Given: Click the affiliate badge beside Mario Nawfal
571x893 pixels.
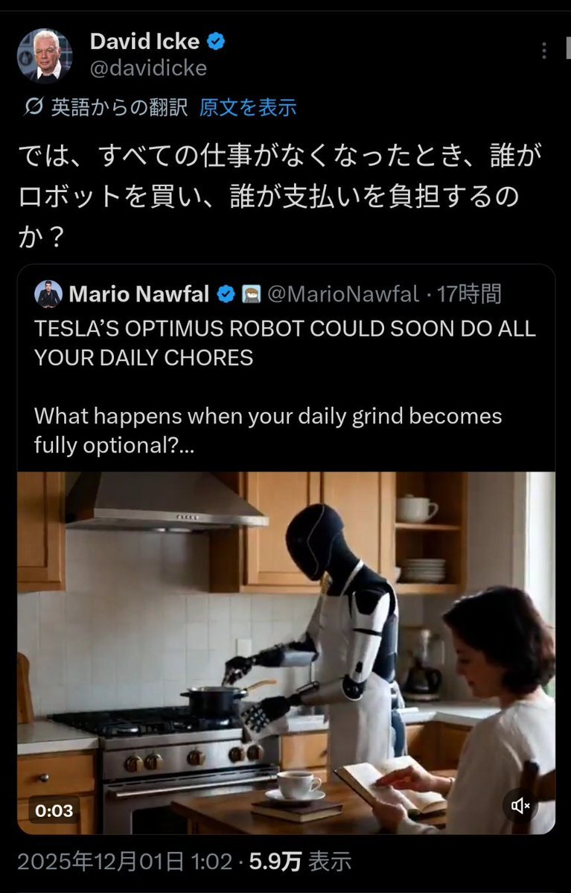Looking at the screenshot, I should pos(251,294).
